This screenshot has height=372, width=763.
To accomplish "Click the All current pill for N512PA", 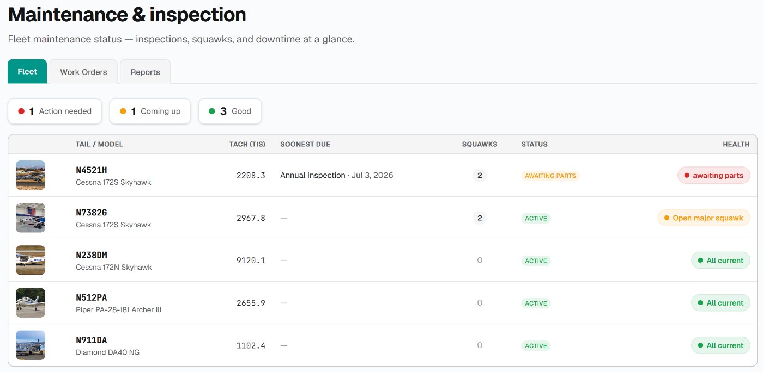I will pyautogui.click(x=720, y=302).
